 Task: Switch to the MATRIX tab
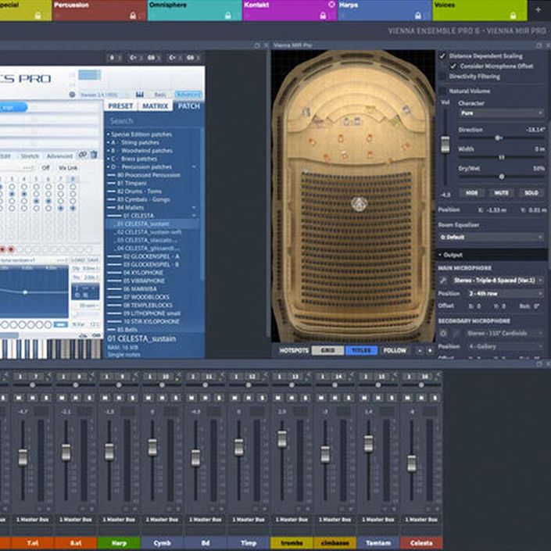coord(156,106)
